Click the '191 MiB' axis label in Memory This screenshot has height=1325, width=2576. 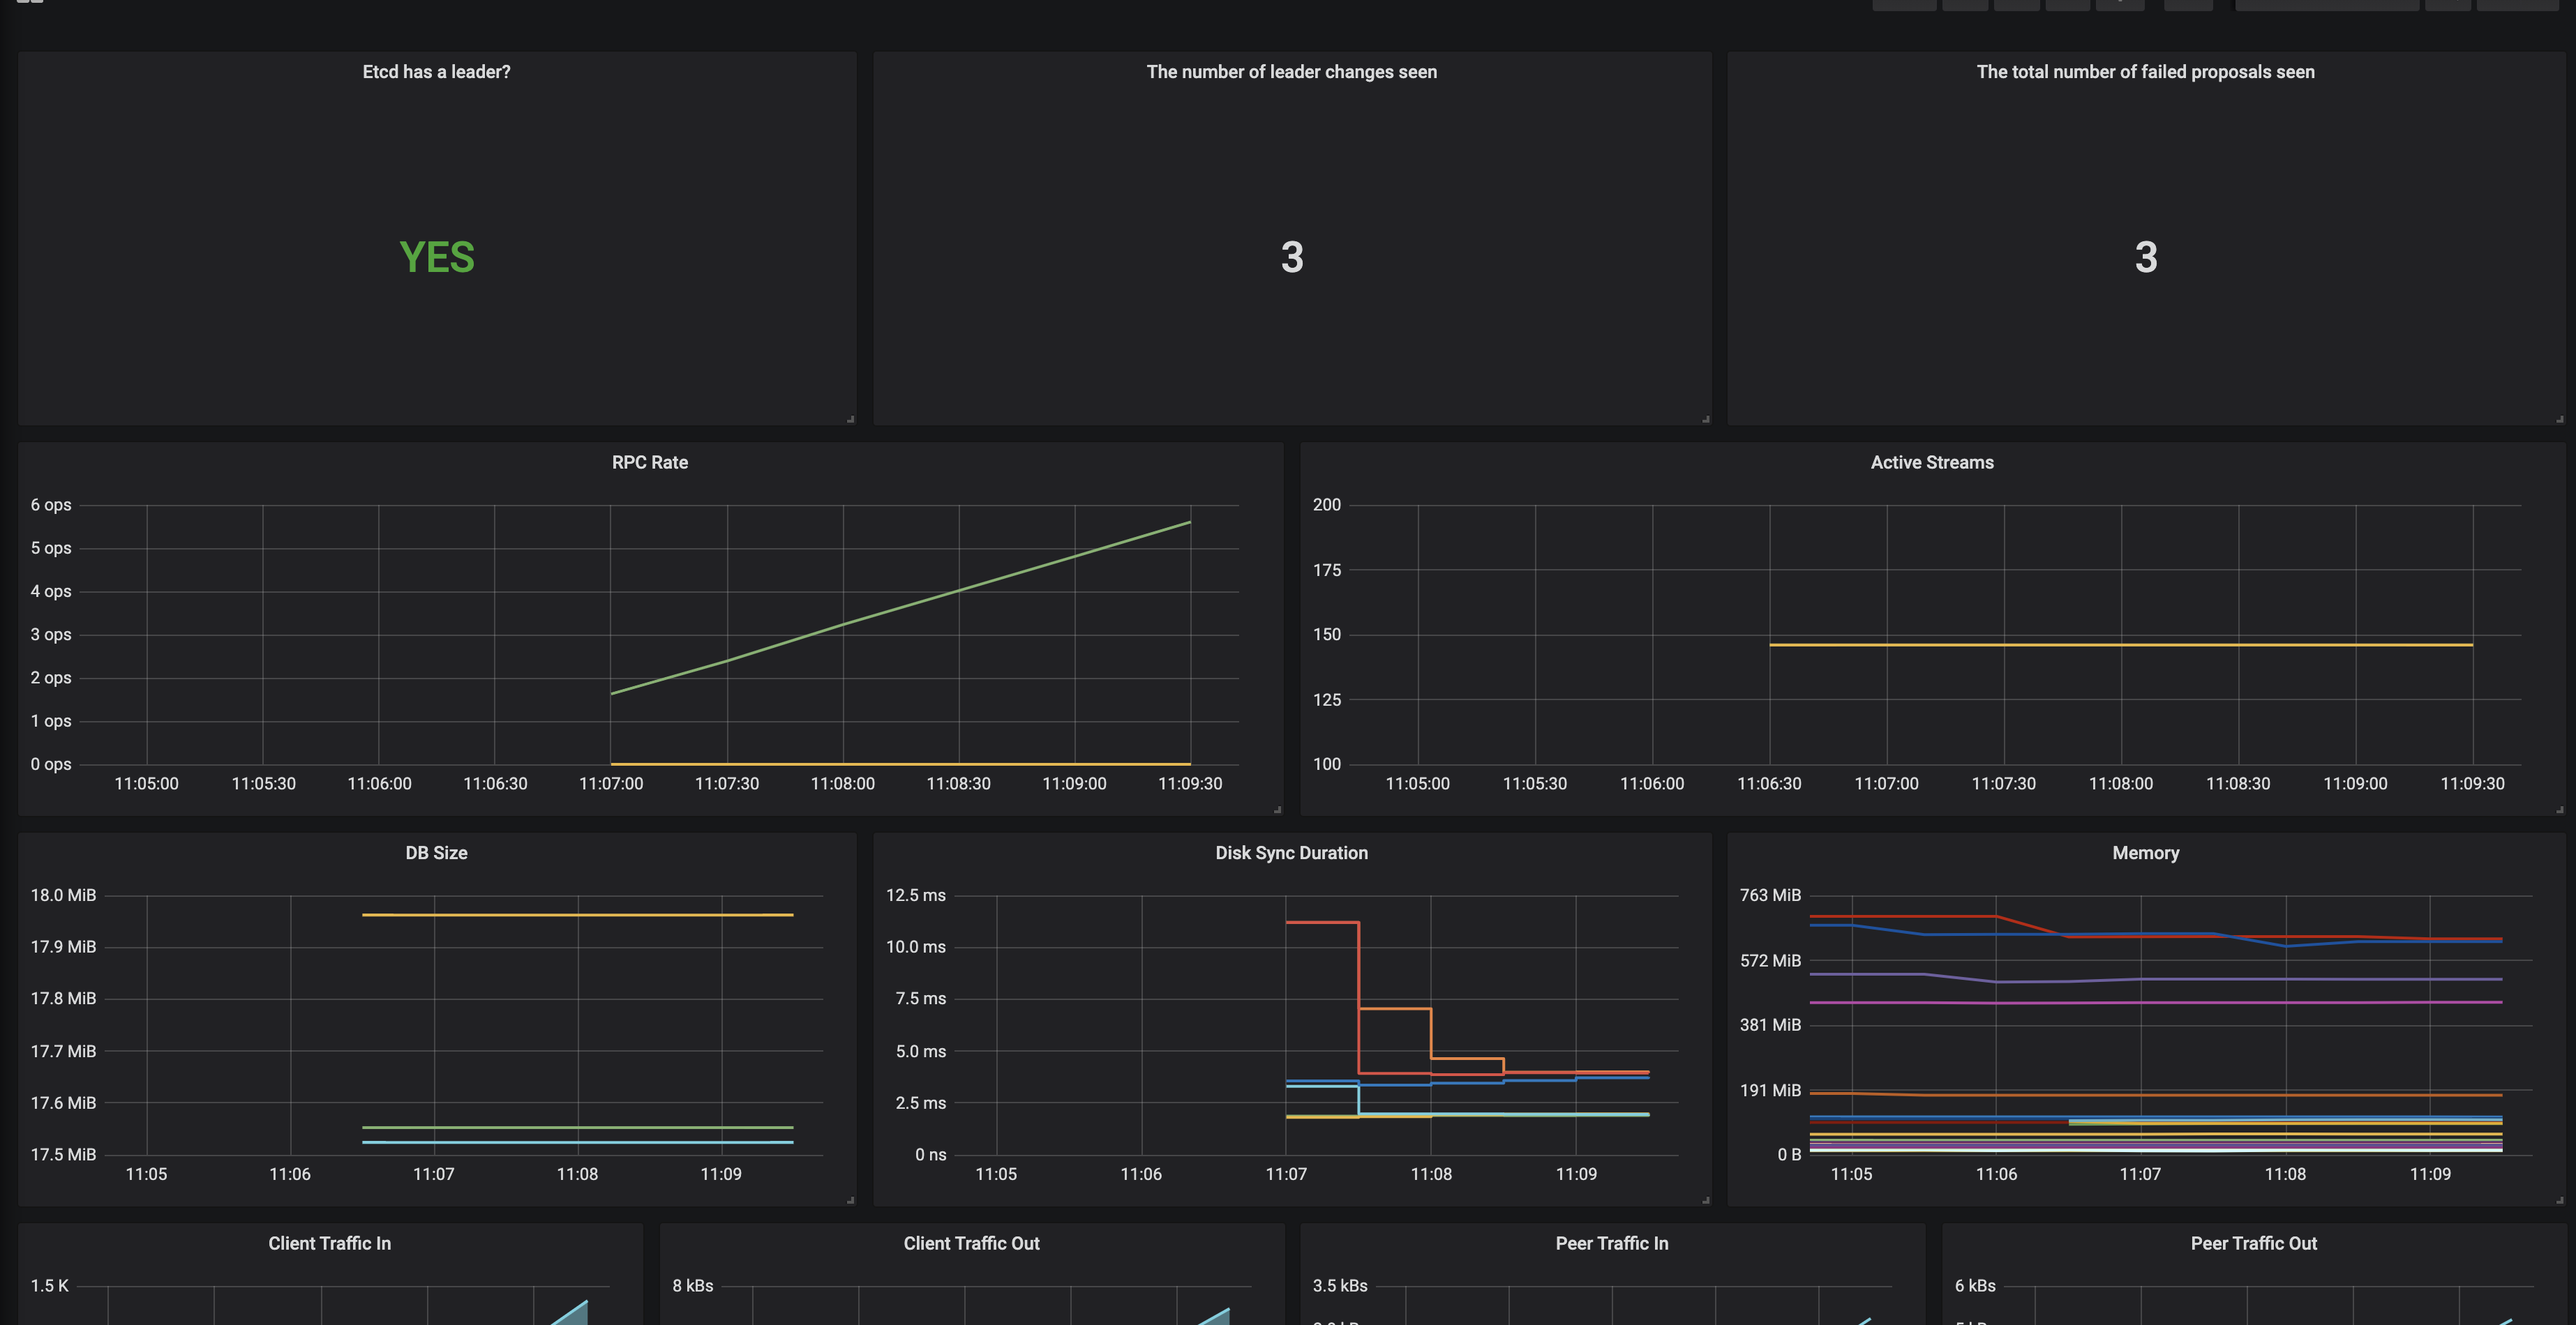(x=1770, y=1090)
